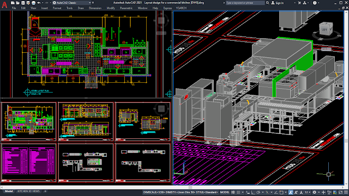Viewport: 349px width, 196px height.
Task: Click the search magnifier icon
Action: pyautogui.click(x=268, y=3)
